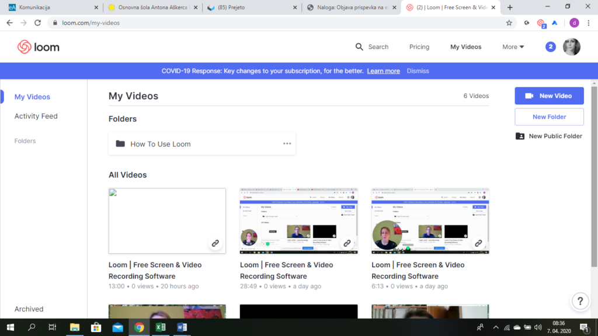Viewport: 598px width, 336px height.
Task: Go back to previous page
Action: pyautogui.click(x=9, y=23)
